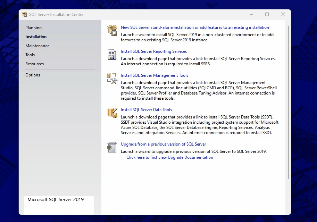
Task: Open the Resources category
Action: pyautogui.click(x=34, y=64)
